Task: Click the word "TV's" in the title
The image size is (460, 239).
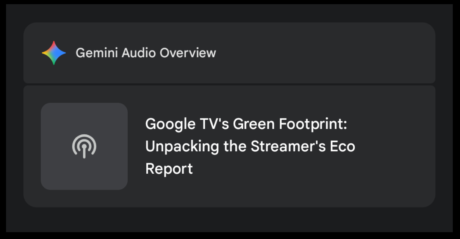Action: tap(211, 124)
